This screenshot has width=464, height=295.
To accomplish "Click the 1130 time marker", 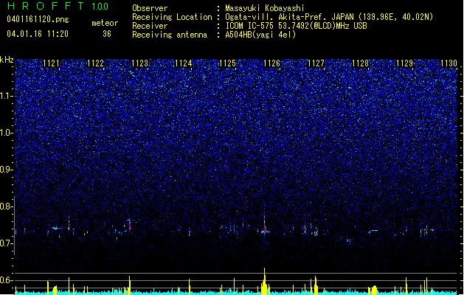I will pyautogui.click(x=449, y=63).
